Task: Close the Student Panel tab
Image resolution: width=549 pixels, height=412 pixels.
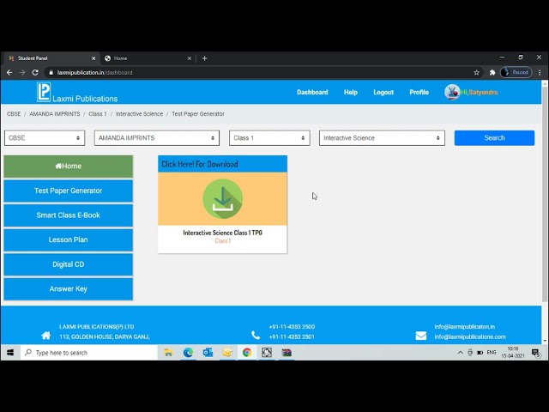Action: click(x=94, y=58)
